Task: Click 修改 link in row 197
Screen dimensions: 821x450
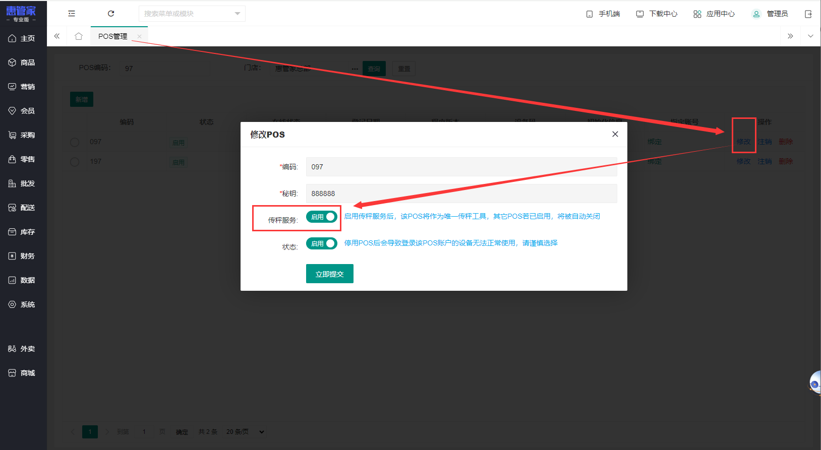Action: pos(743,161)
